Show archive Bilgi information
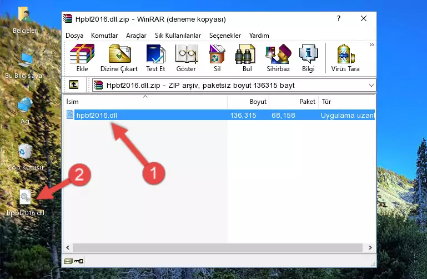The width and height of the screenshot is (427, 279). [x=308, y=58]
